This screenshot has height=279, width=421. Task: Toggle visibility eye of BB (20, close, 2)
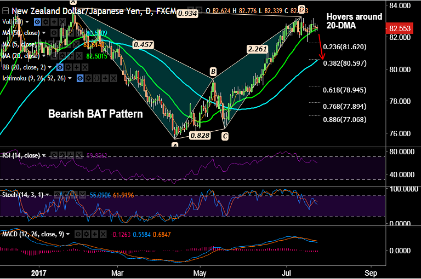(60, 67)
